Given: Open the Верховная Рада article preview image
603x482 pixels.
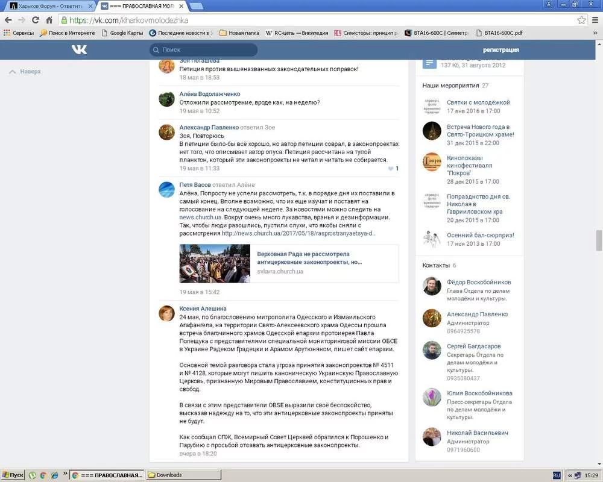Looking at the screenshot, I should point(215,264).
